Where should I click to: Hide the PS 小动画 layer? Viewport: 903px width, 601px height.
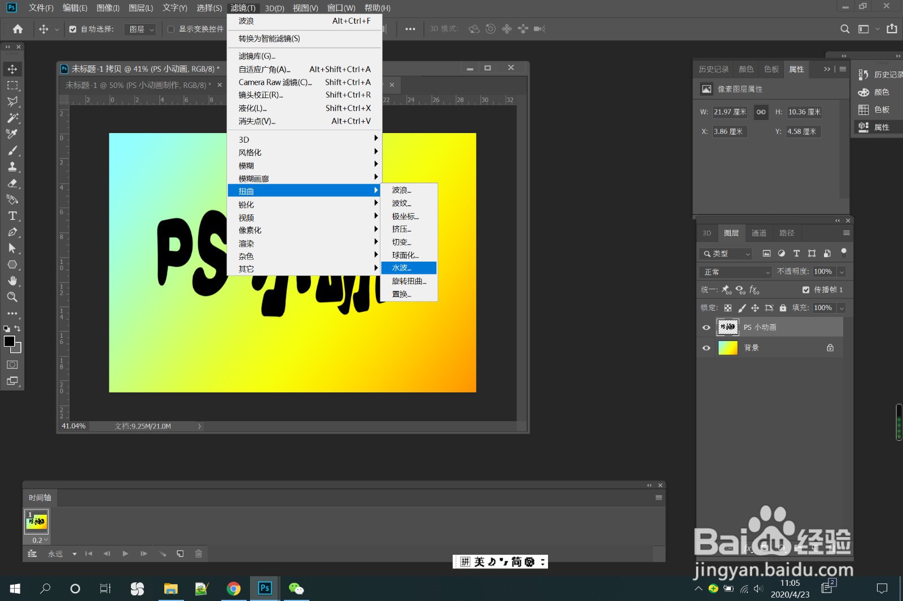pyautogui.click(x=706, y=328)
